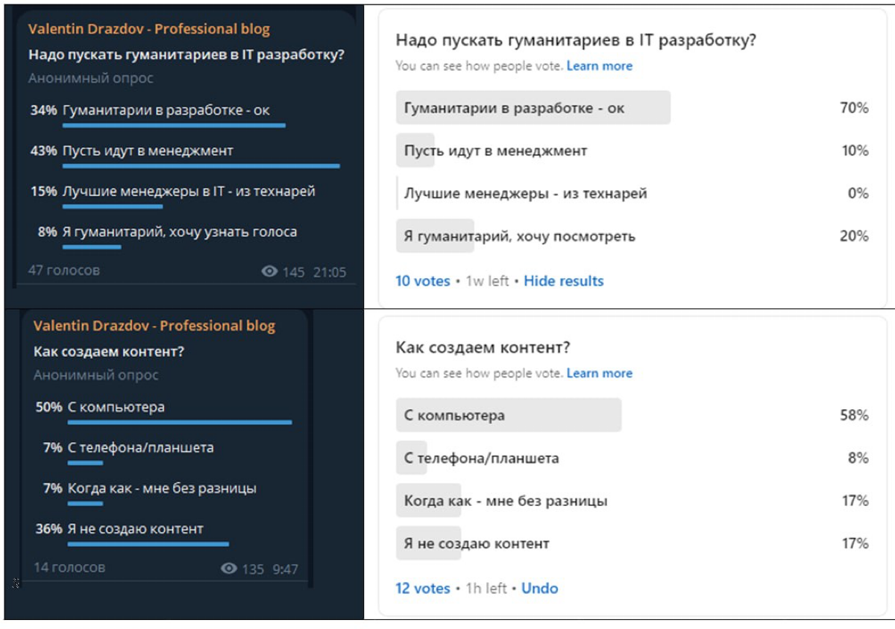Click 'Undo' to retract your vote

click(x=539, y=588)
